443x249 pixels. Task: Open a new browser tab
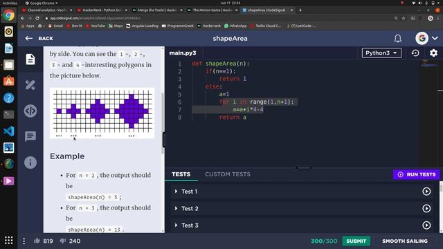[x=300, y=10]
